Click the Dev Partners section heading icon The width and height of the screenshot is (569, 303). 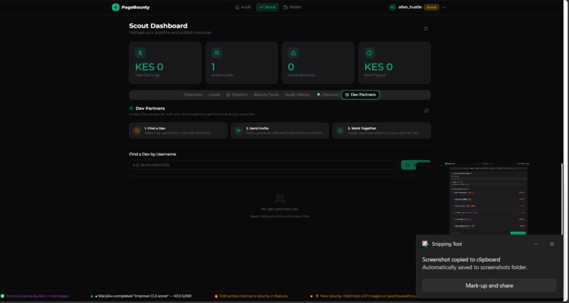(x=131, y=109)
